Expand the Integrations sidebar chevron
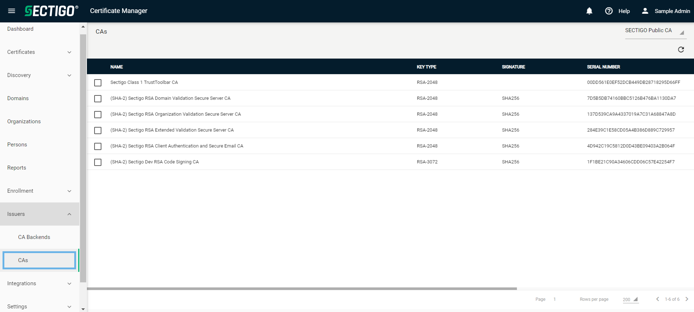The image size is (694, 312). coord(69,284)
